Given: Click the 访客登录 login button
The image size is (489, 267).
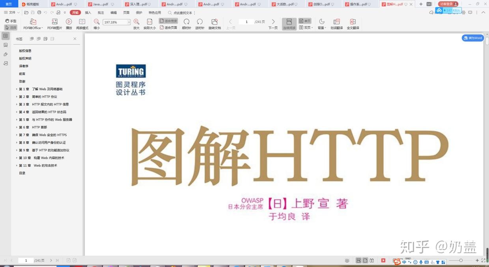Looking at the screenshot, I should pos(448,4).
